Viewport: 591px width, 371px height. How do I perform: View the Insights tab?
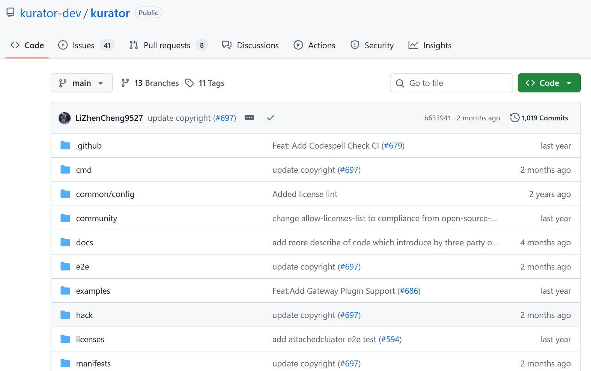pos(430,45)
